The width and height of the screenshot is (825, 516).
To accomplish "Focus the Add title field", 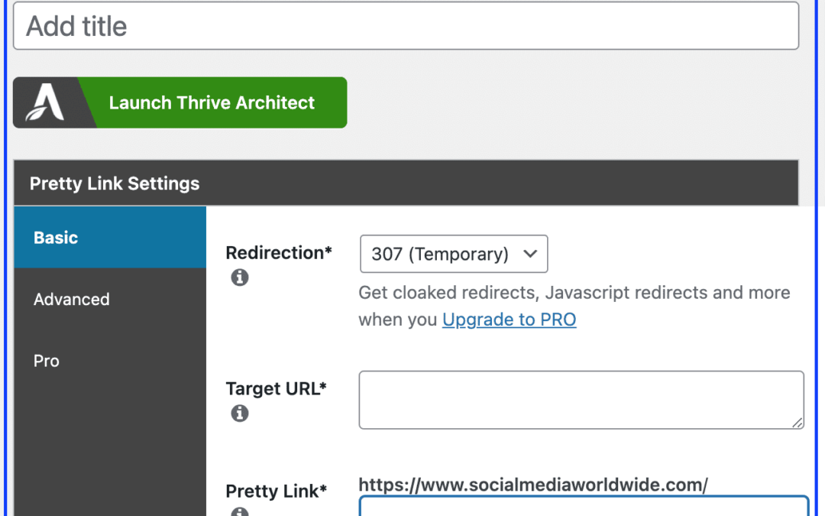I will click(406, 26).
